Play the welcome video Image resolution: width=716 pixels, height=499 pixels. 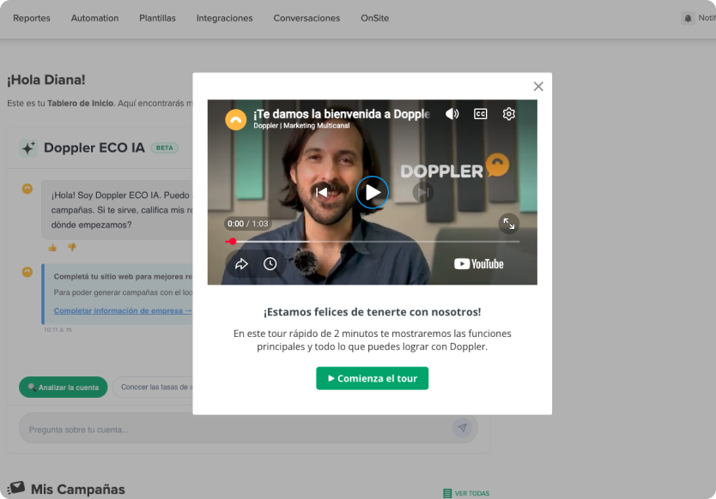pos(372,192)
